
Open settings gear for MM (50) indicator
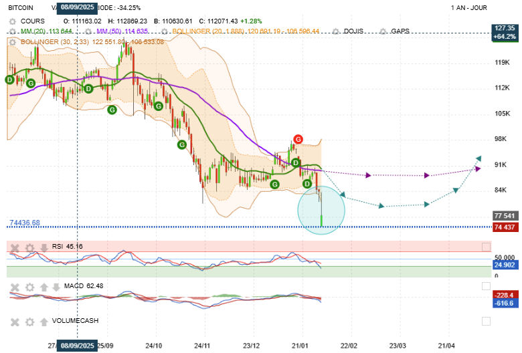[88, 31]
